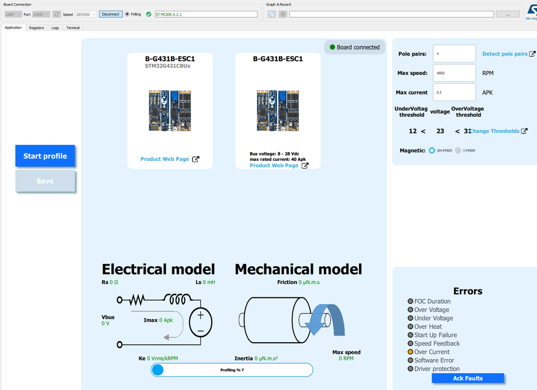The height and width of the screenshot is (390, 537).
Task: Click the Over Heat error indicator
Action: (410, 327)
